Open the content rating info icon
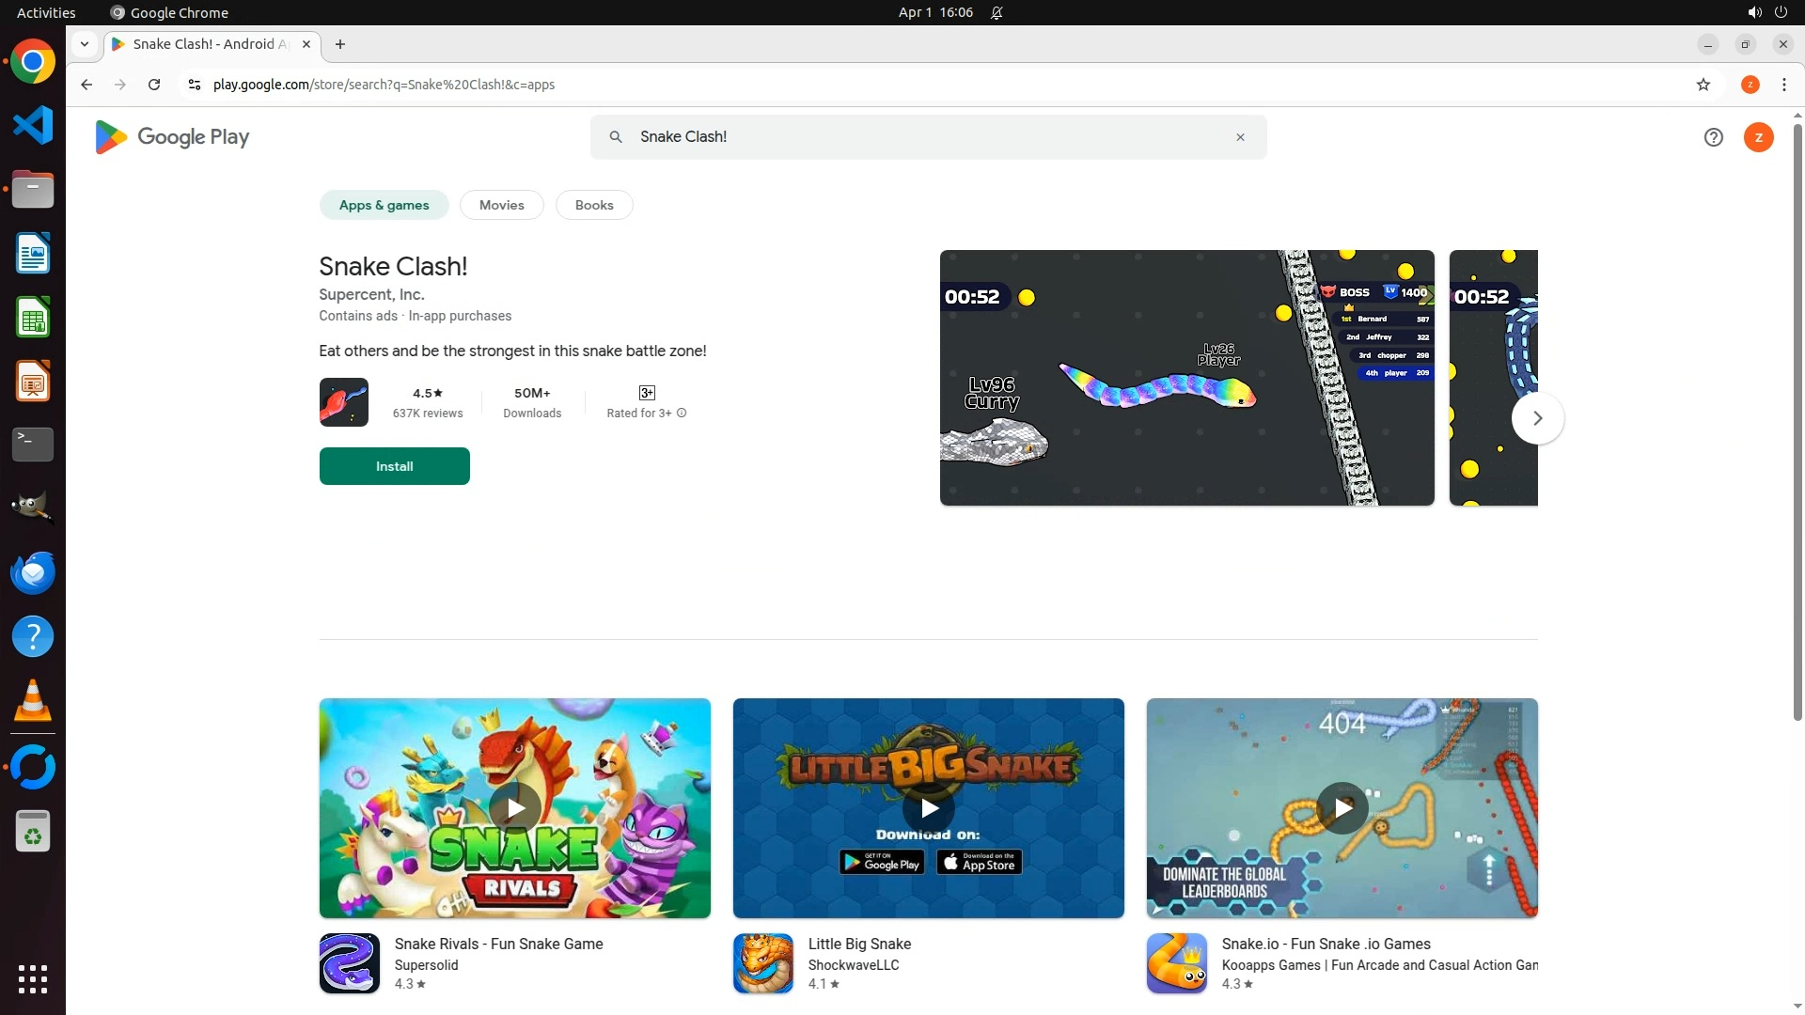1805x1015 pixels. click(x=682, y=414)
